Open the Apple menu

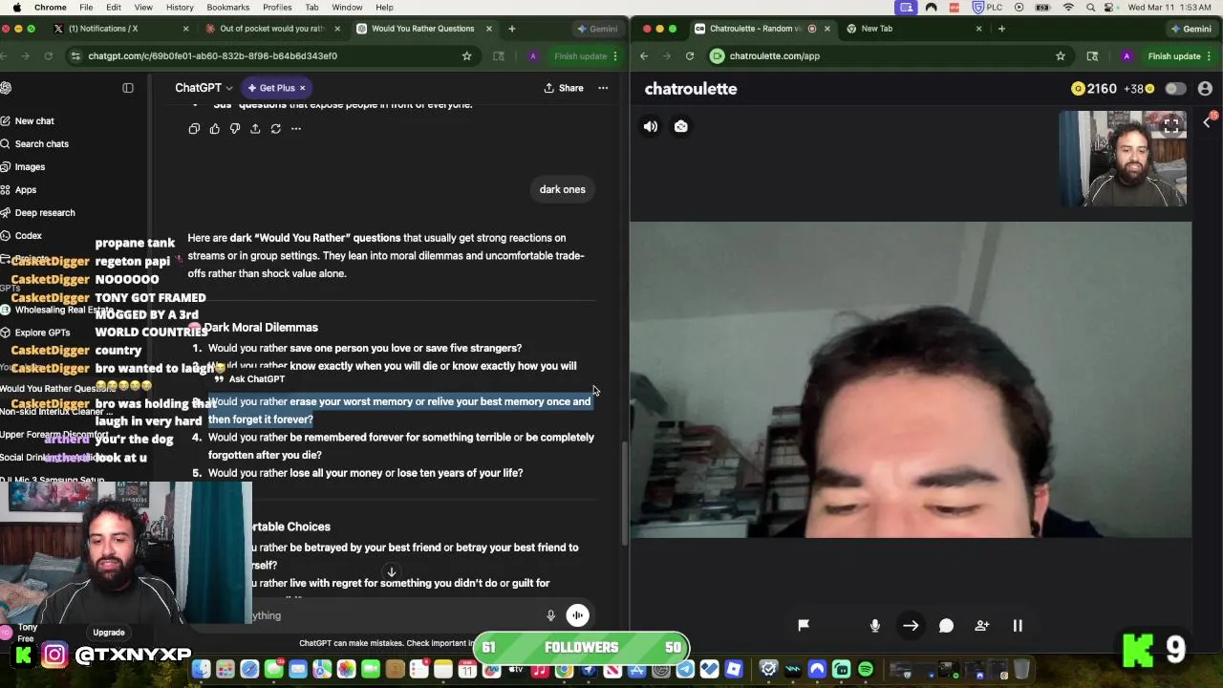(x=16, y=8)
